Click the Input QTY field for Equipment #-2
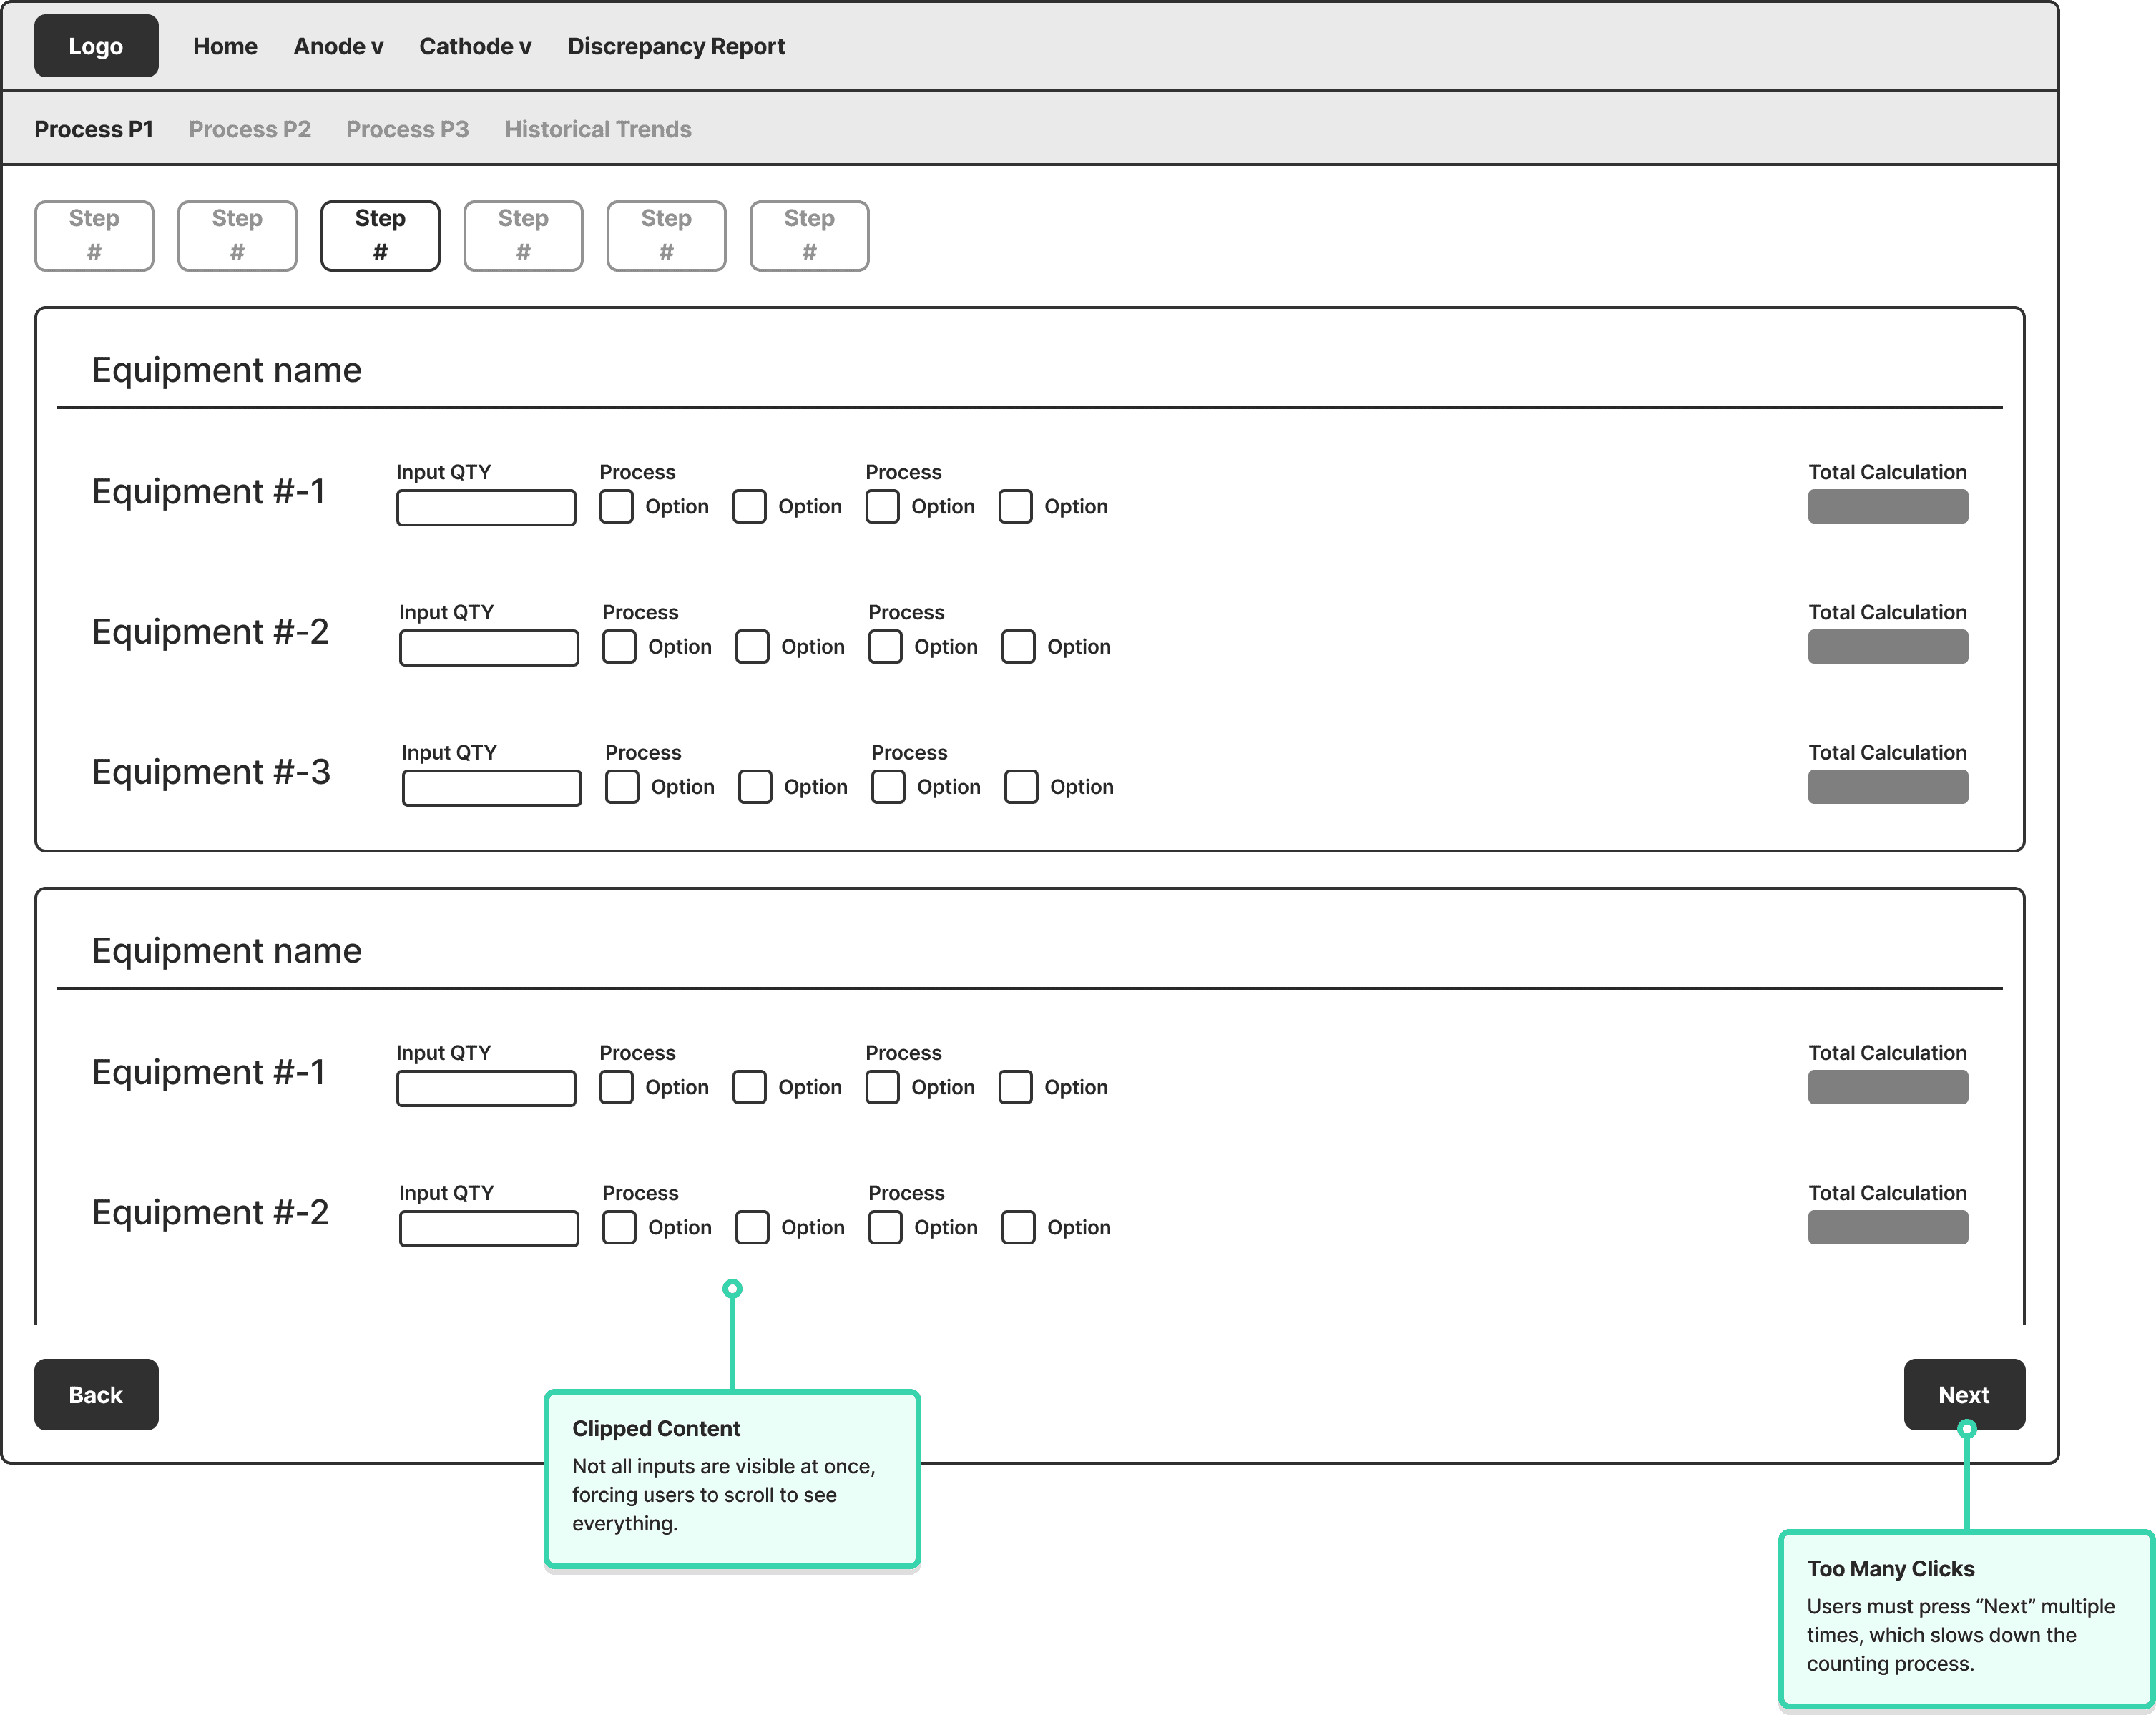Image resolution: width=2156 pixels, height=1715 pixels. pyautogui.click(x=488, y=647)
